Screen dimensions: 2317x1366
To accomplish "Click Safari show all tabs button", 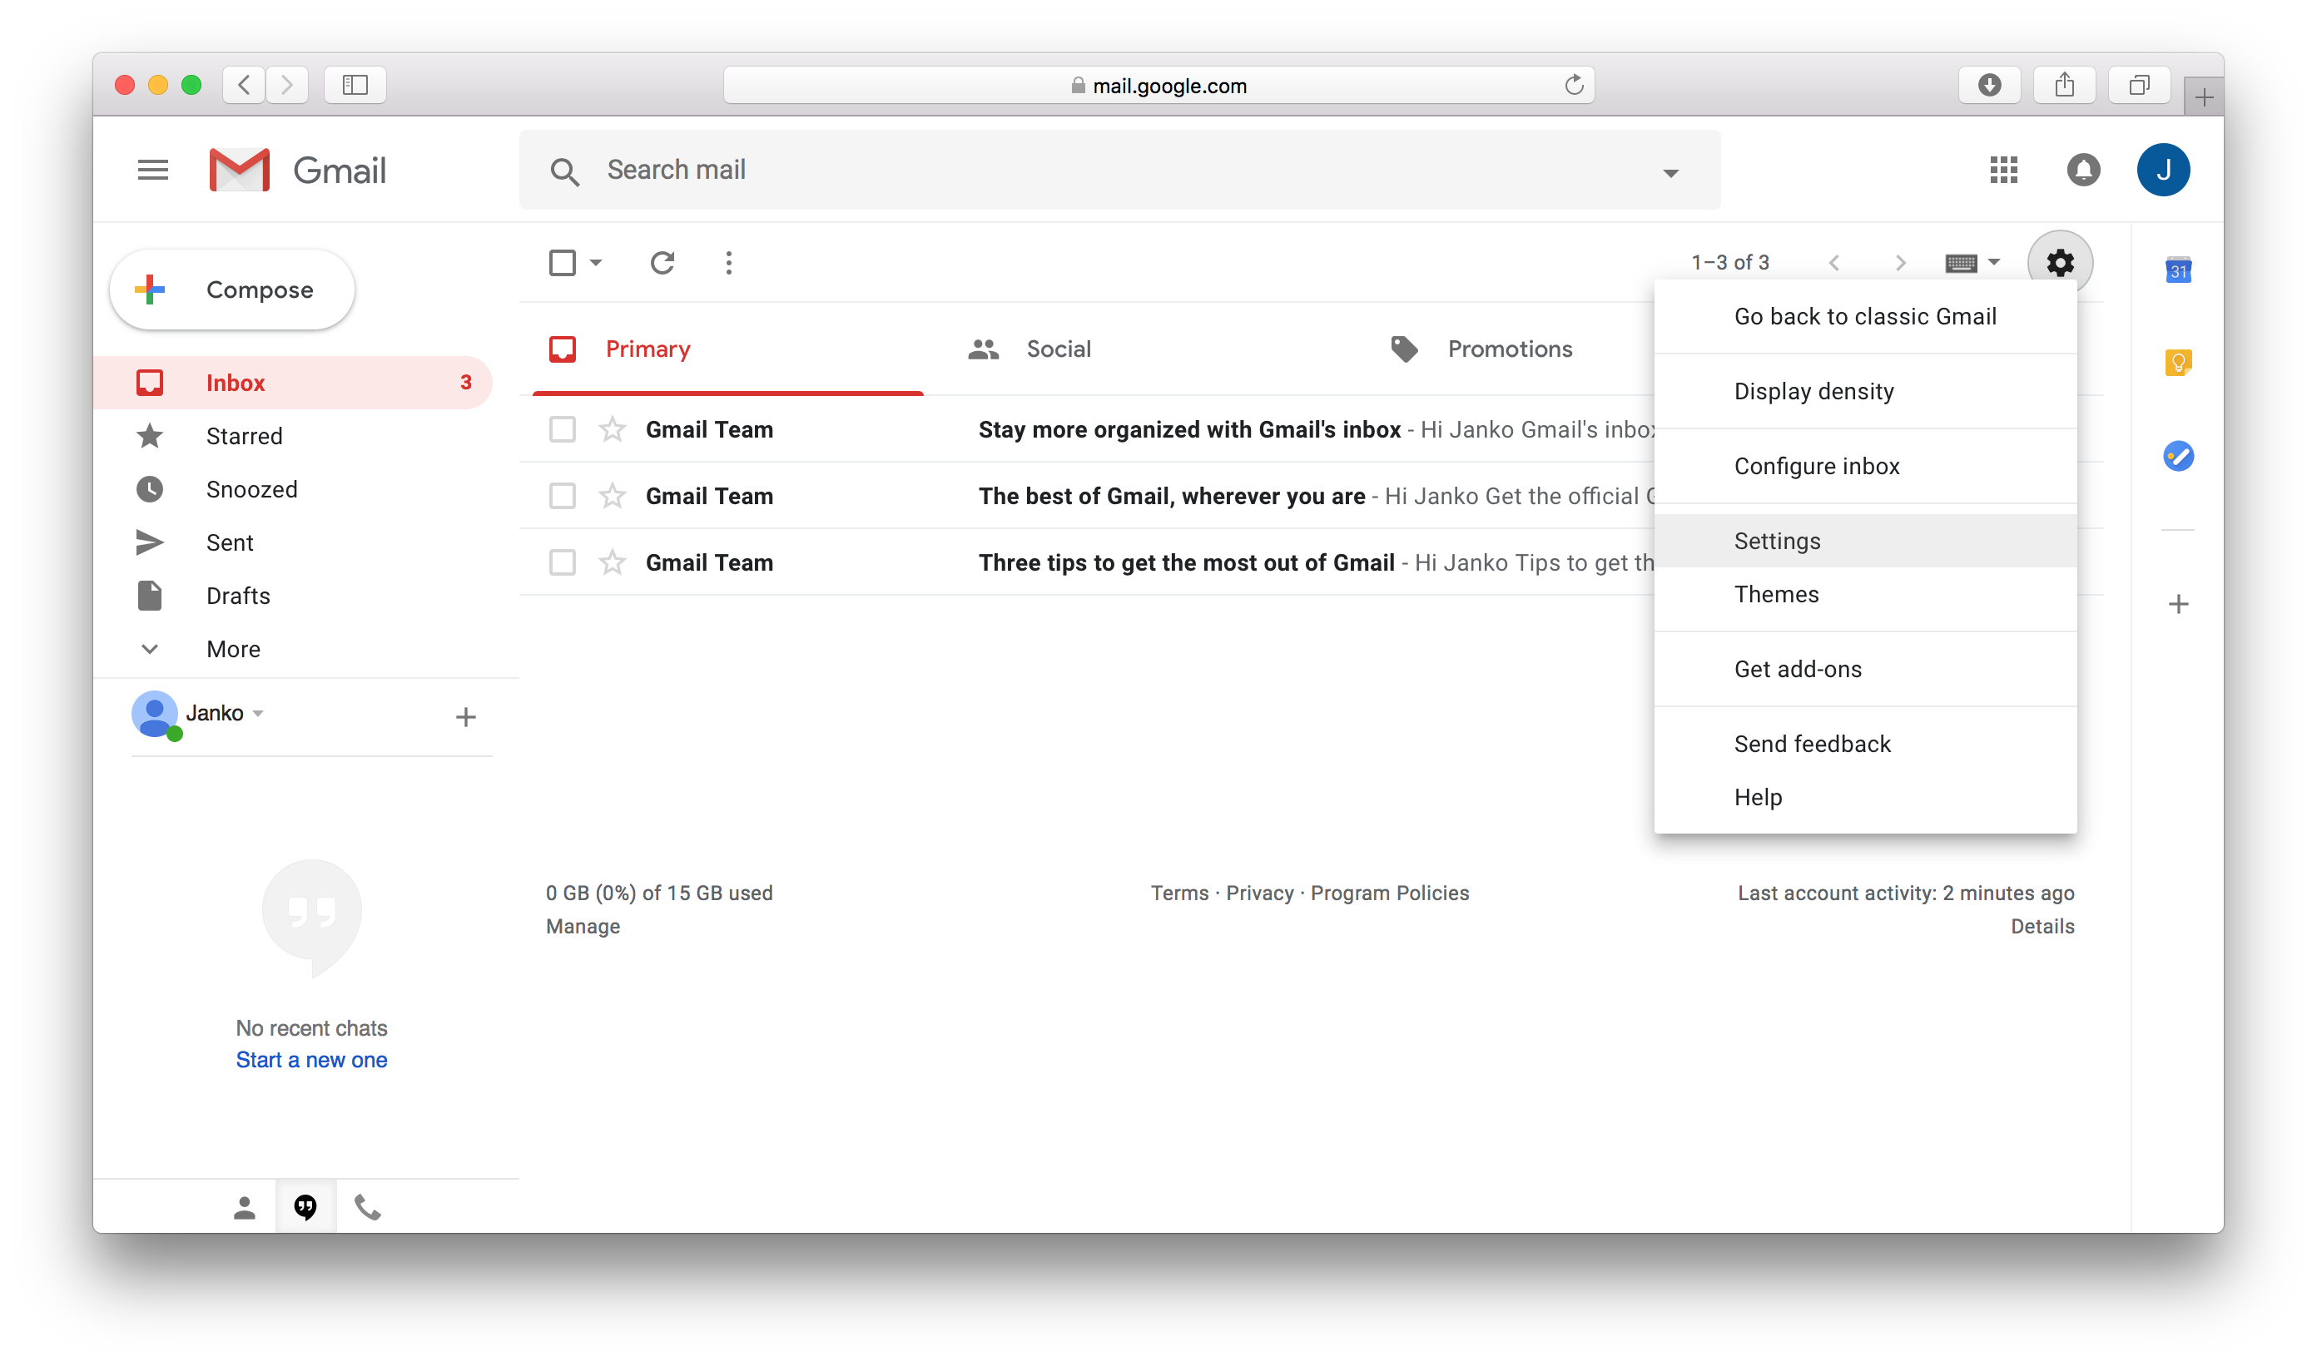I will pyautogui.click(x=2138, y=85).
